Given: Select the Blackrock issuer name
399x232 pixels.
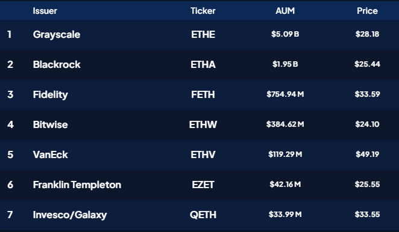Looking at the screenshot, I should (x=57, y=64).
